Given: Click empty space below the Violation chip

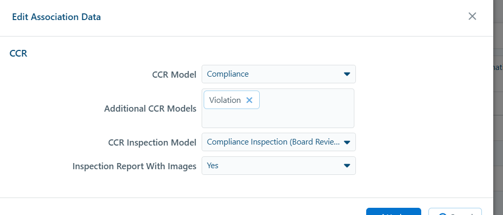Looking at the screenshot, I should click(x=278, y=119).
